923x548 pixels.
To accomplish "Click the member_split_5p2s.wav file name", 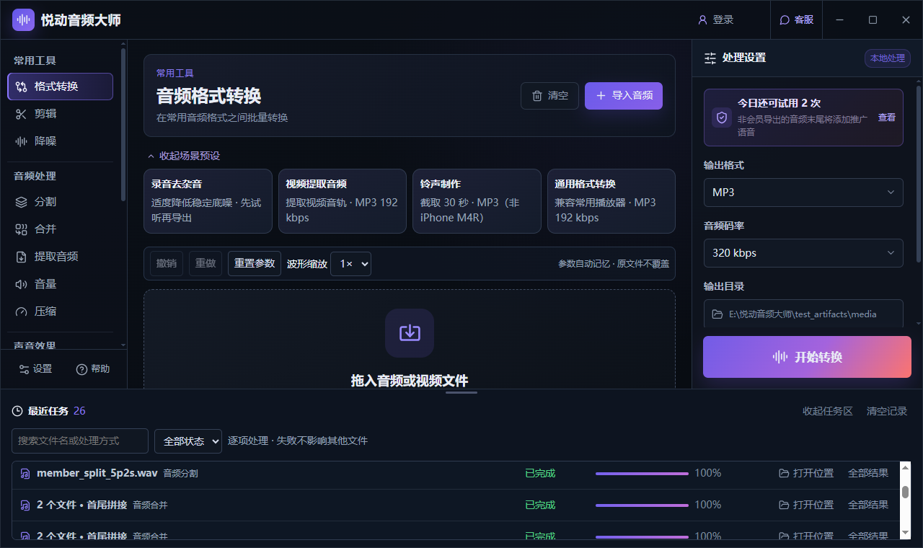I will click(97, 474).
